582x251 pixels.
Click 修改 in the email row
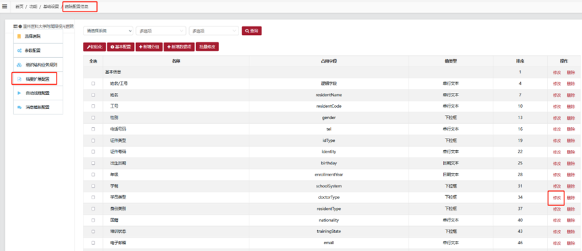[557, 243]
